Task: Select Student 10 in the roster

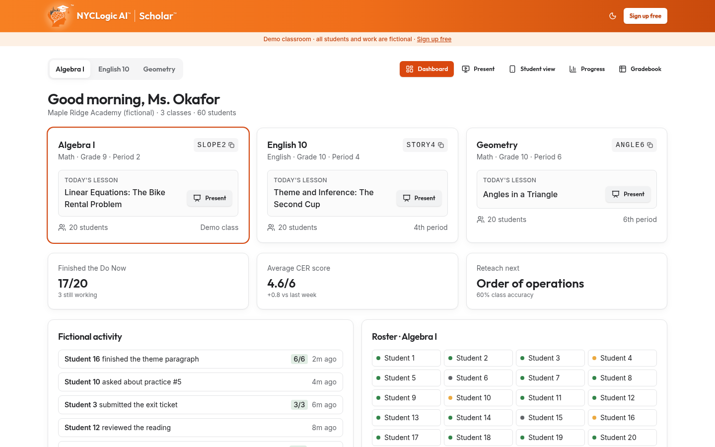Action: click(x=478, y=398)
